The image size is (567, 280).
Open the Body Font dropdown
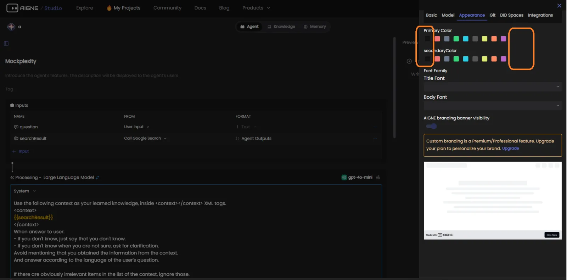[x=493, y=105]
